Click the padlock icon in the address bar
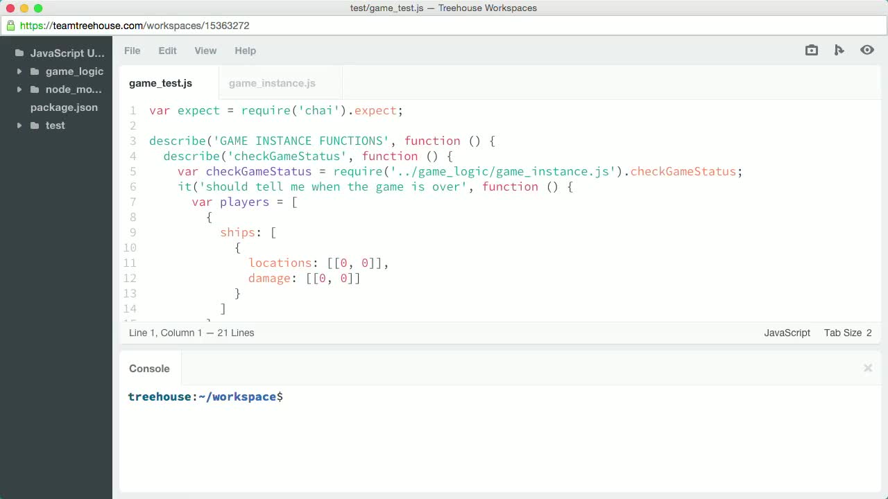The image size is (888, 499). (10, 25)
